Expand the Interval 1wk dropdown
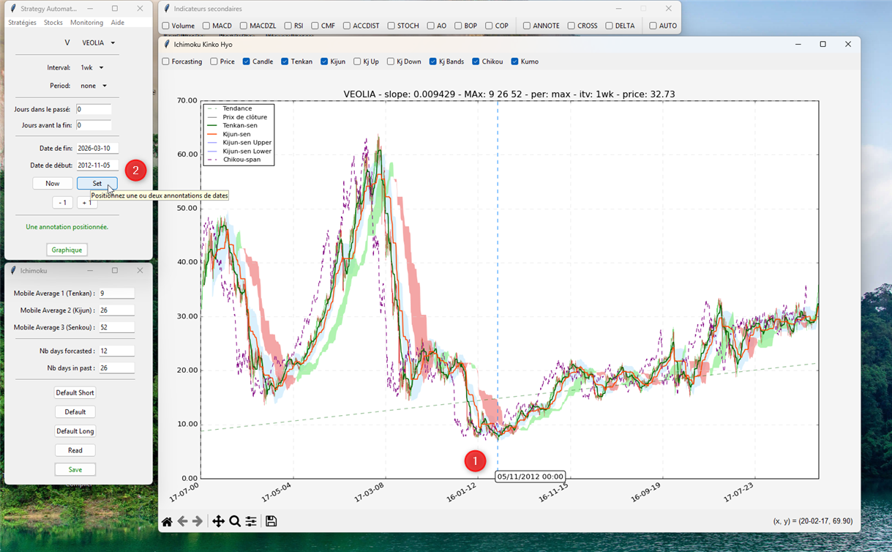Viewport: 892px width, 552px height. (91, 68)
